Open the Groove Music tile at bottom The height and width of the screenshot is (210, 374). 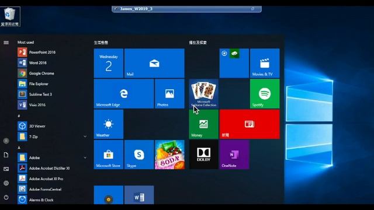[x=109, y=195]
